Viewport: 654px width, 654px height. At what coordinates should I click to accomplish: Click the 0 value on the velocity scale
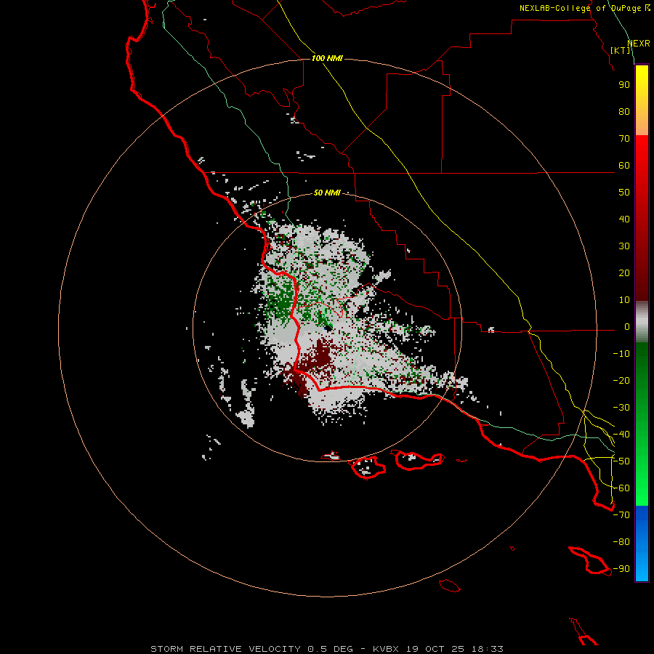pos(627,327)
